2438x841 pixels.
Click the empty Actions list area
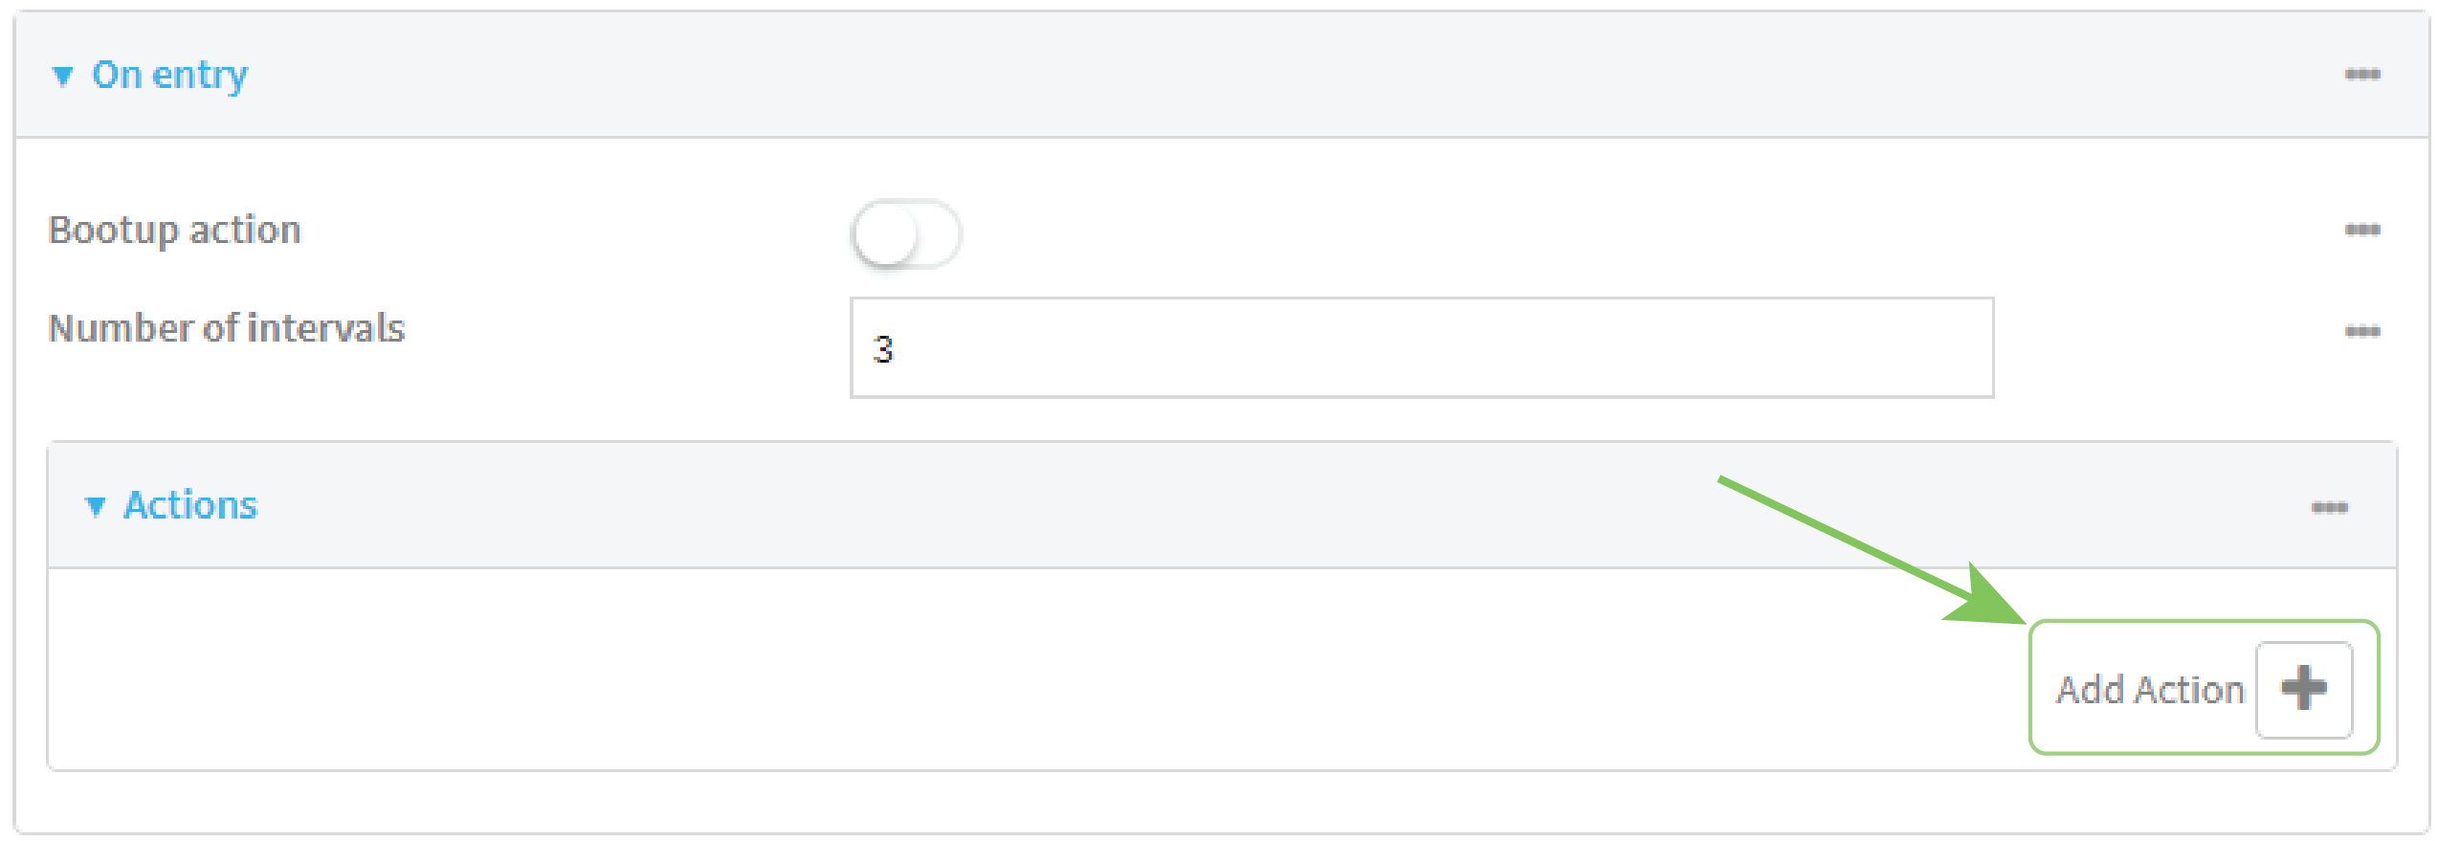pos(957,670)
